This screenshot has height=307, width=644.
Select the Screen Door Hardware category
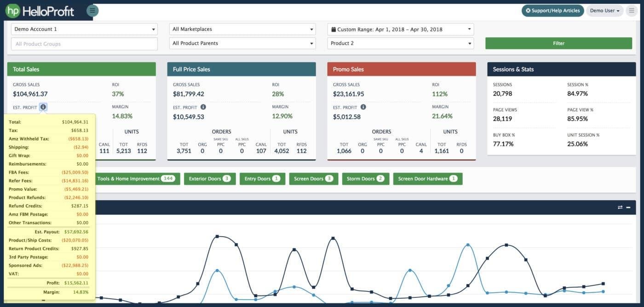point(427,179)
